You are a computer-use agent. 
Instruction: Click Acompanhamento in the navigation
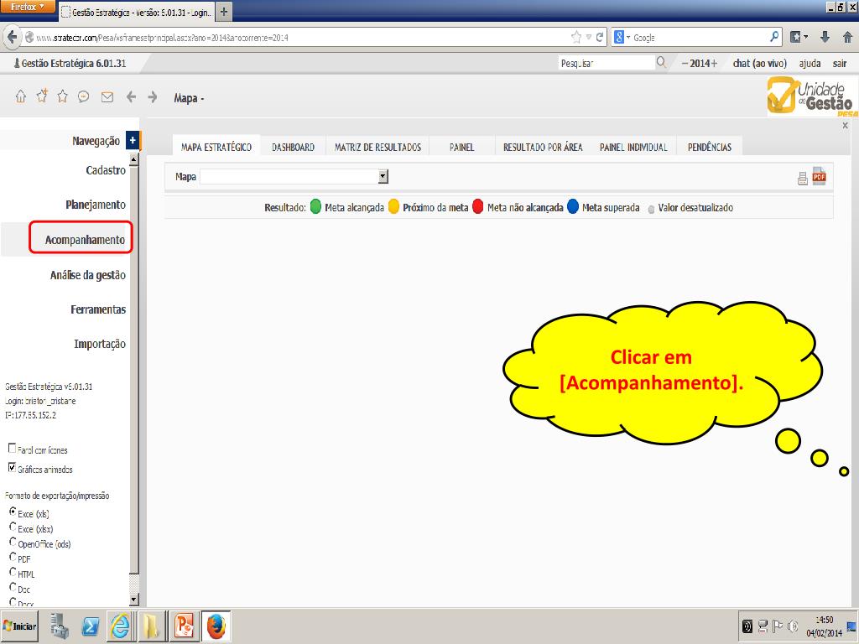tap(85, 240)
